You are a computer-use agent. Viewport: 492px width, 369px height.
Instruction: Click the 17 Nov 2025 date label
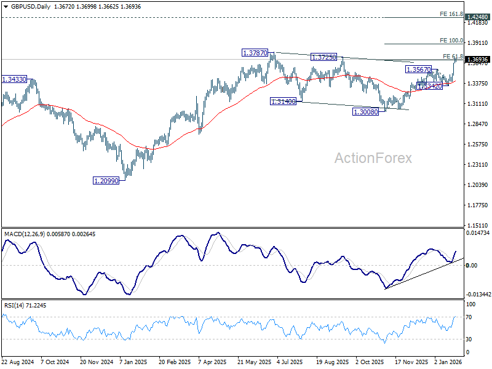coord(411,362)
